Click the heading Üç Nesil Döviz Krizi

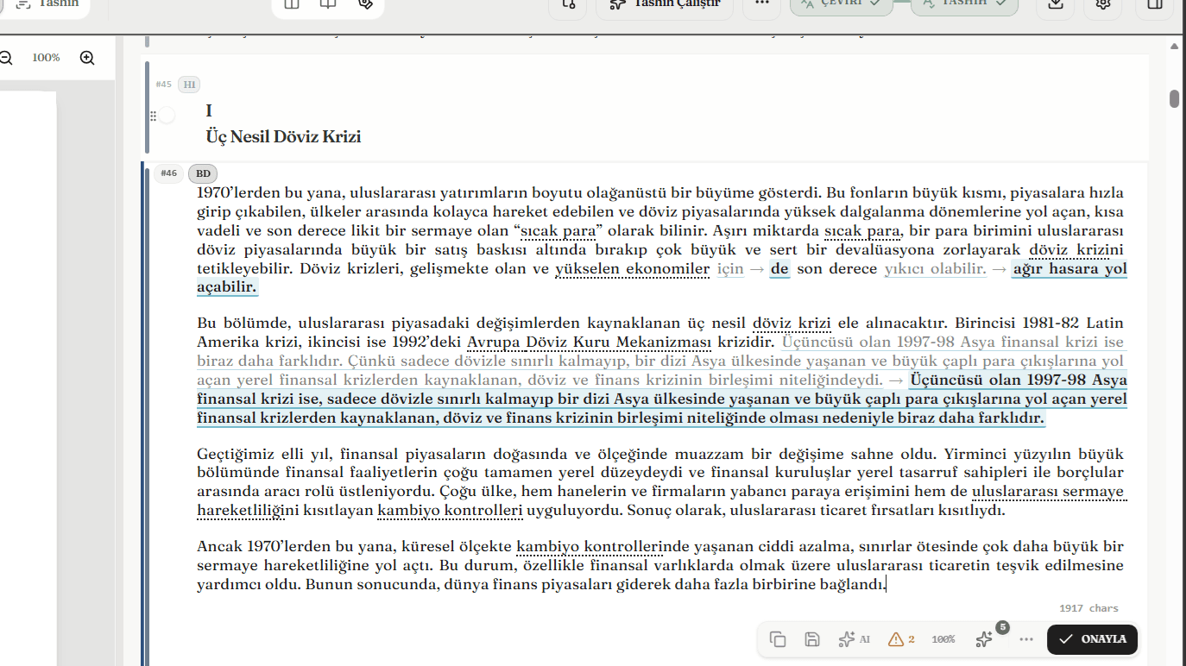click(283, 136)
